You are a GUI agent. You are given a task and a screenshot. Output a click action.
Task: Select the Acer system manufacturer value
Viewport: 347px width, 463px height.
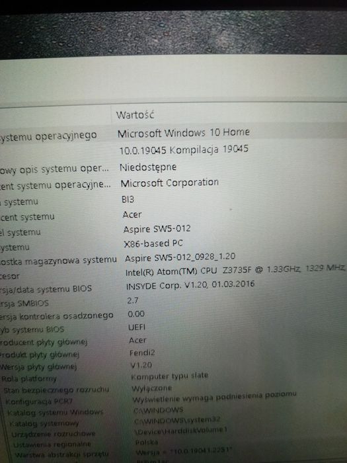pos(132,214)
